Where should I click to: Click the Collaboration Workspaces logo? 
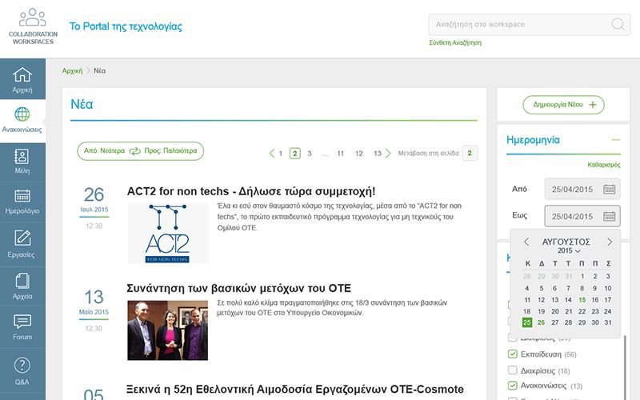tap(33, 26)
